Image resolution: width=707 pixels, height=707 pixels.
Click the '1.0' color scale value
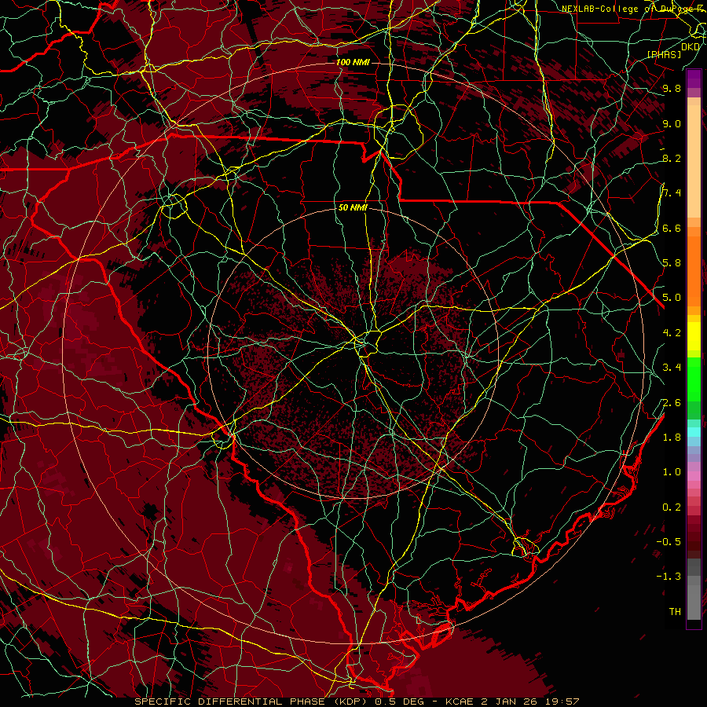pyautogui.click(x=672, y=472)
